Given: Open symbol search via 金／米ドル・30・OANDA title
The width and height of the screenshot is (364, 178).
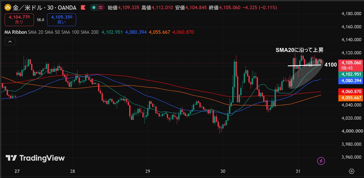Looking at the screenshot, I should [45, 7].
